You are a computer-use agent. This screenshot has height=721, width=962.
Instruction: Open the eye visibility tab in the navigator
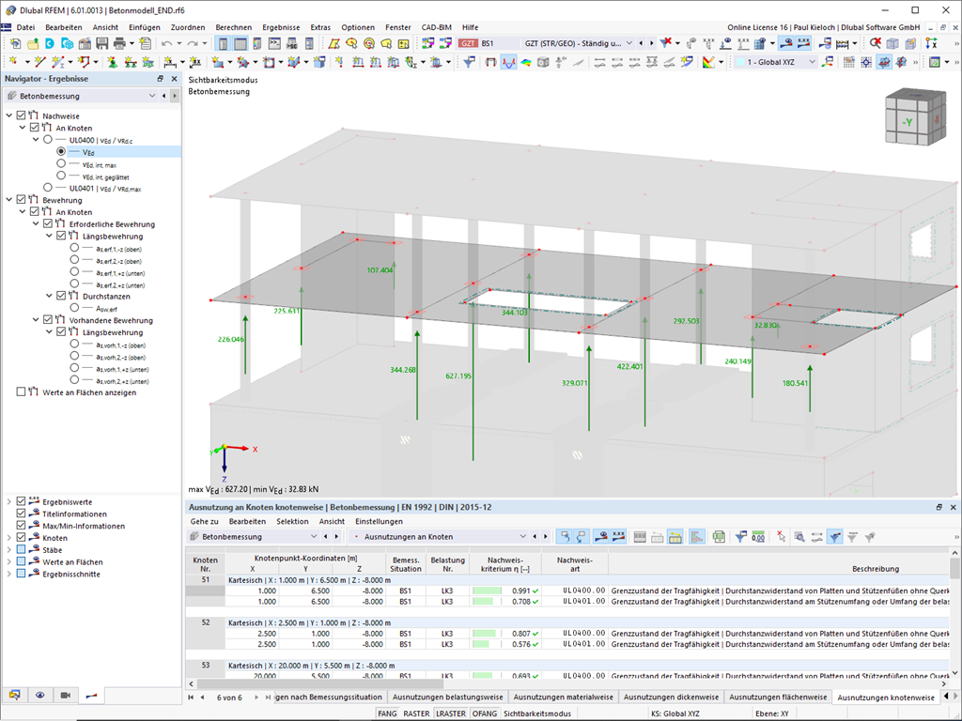[x=39, y=695]
